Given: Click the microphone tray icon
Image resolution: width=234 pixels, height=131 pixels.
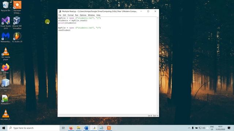Looking at the screenshot, I should tap(193, 128).
